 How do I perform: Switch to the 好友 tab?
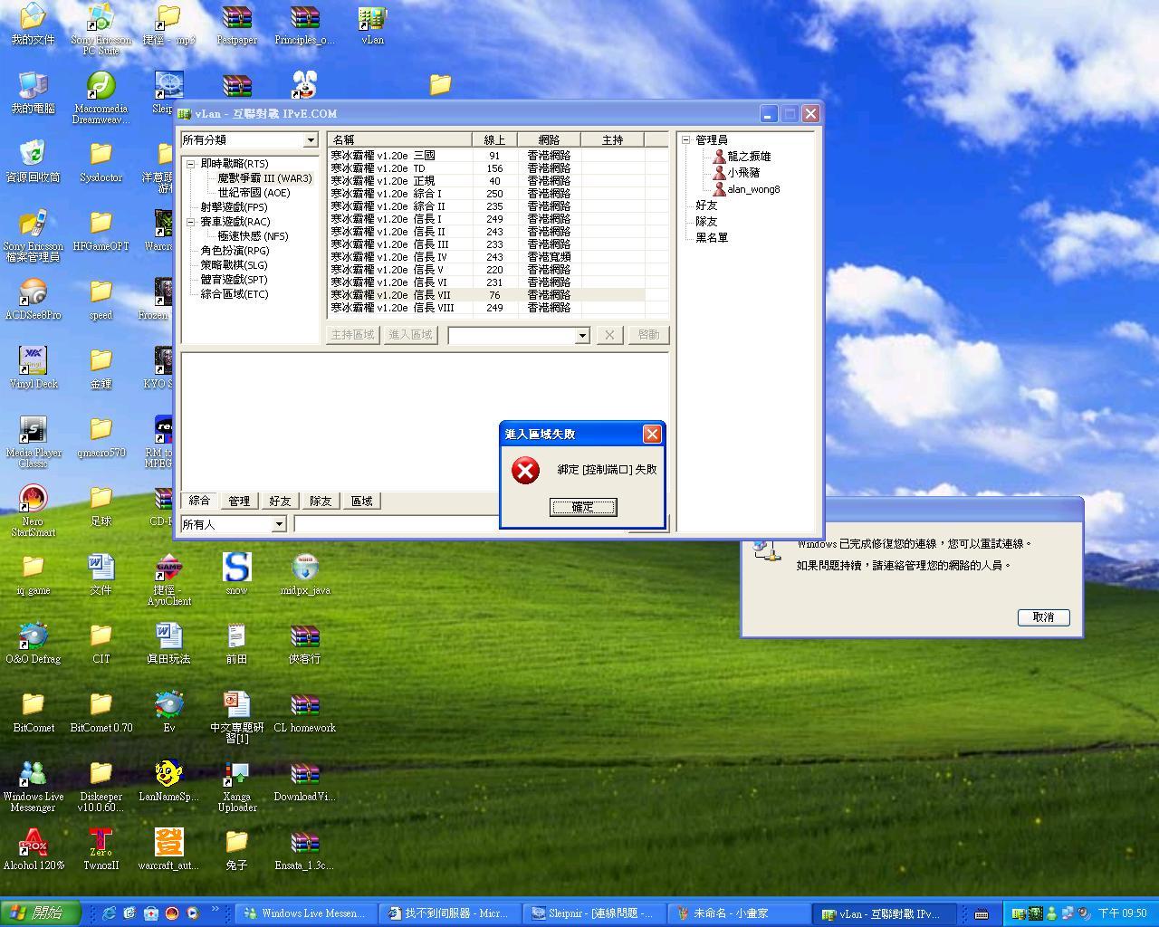(x=280, y=501)
